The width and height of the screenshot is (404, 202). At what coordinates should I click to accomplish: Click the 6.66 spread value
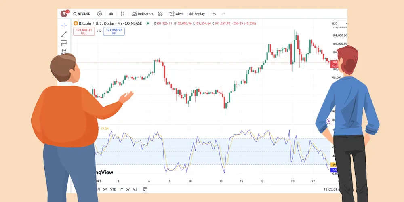pyautogui.click(x=99, y=32)
